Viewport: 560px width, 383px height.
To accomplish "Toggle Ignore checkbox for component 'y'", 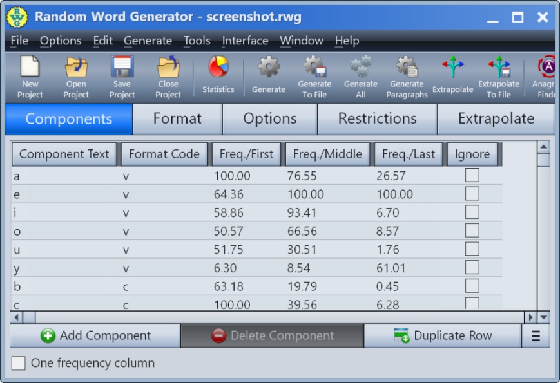I will 472,268.
